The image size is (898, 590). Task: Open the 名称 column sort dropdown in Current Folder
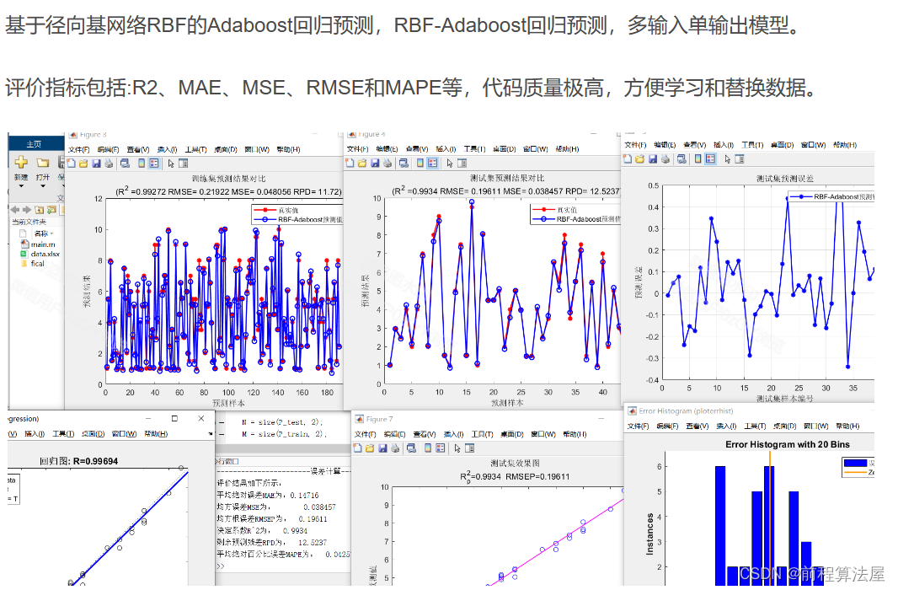tap(51, 233)
